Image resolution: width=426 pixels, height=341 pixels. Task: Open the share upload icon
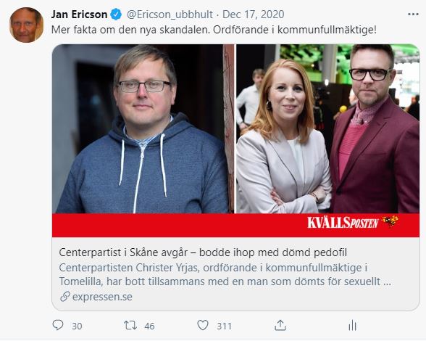click(x=280, y=325)
